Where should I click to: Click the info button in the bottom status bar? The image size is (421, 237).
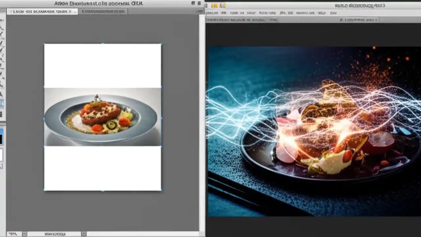pos(84,234)
